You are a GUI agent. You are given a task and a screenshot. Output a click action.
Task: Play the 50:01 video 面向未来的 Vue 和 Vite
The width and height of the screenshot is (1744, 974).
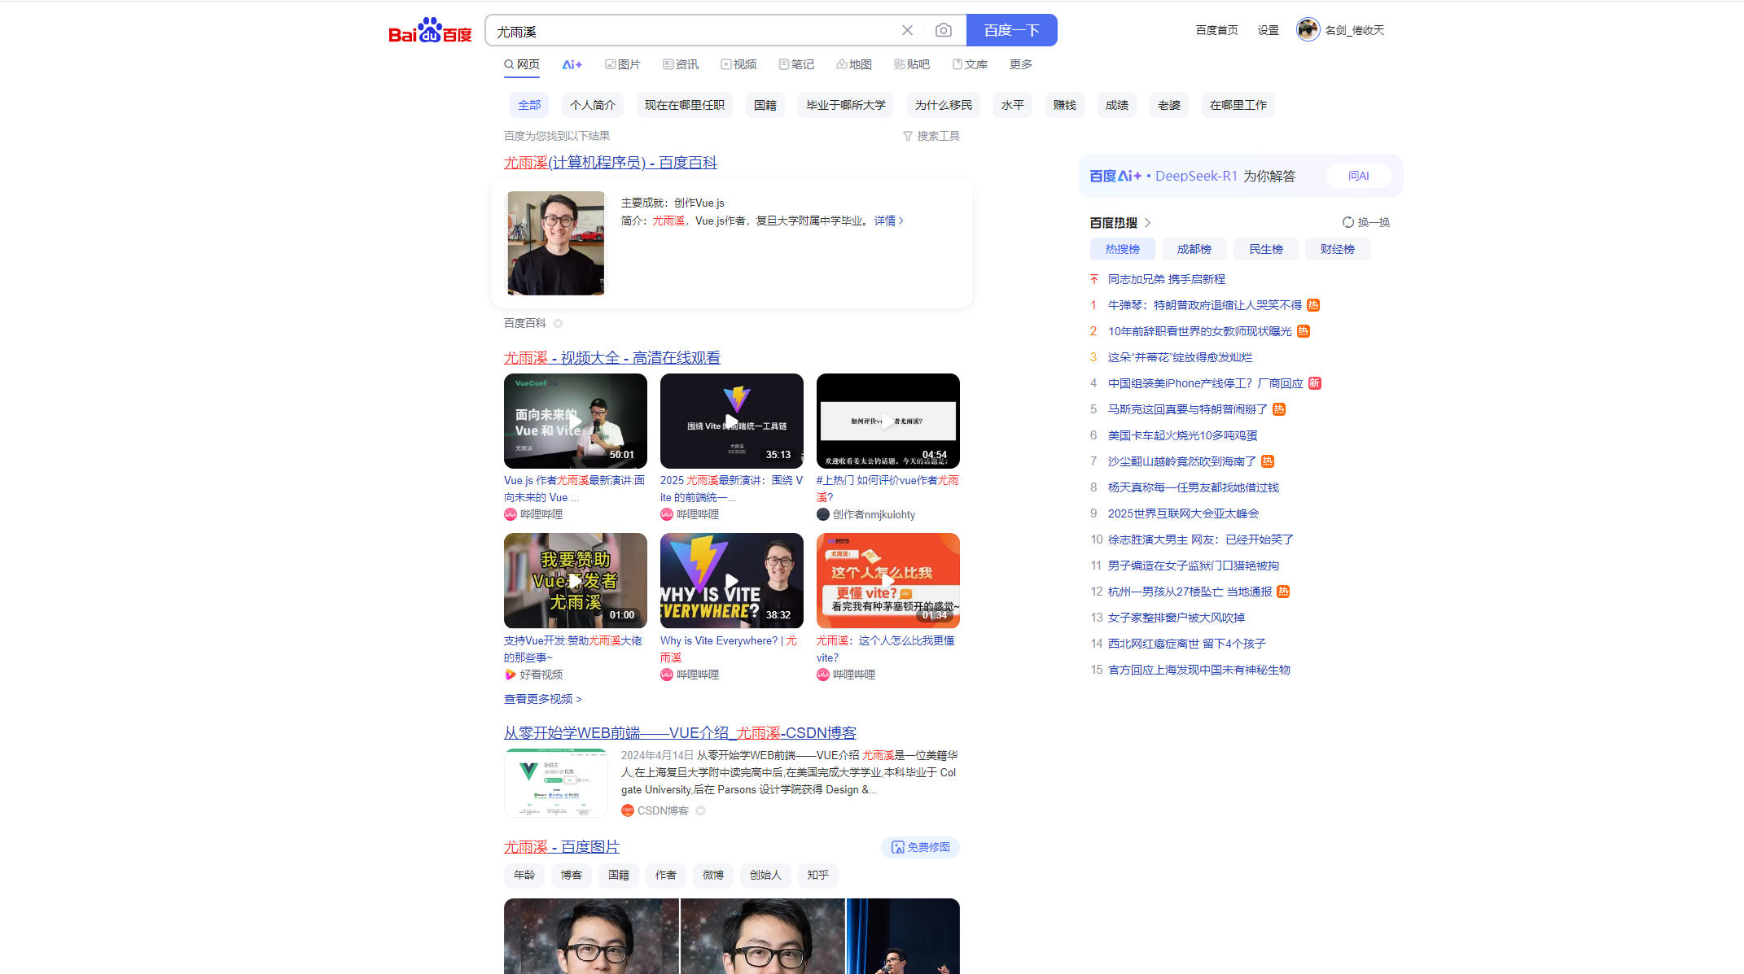click(576, 421)
